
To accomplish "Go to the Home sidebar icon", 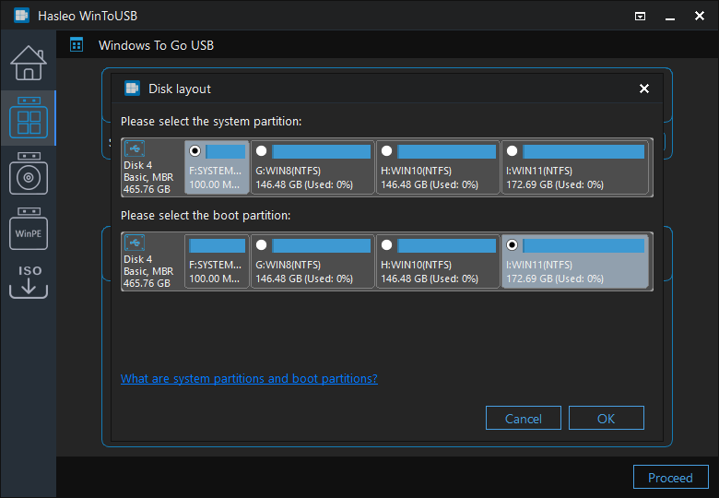I will (x=29, y=63).
